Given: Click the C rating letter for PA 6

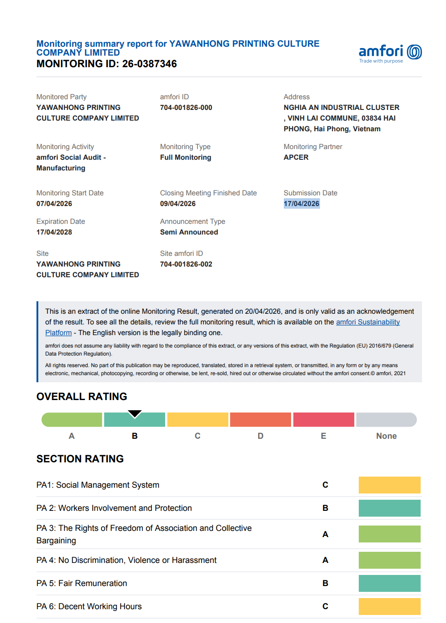Looking at the screenshot, I should [325, 607].
